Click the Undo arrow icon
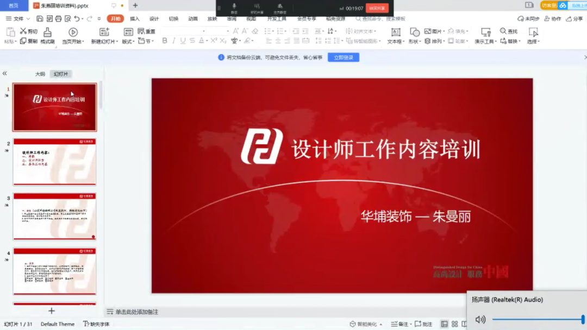 [x=77, y=19]
